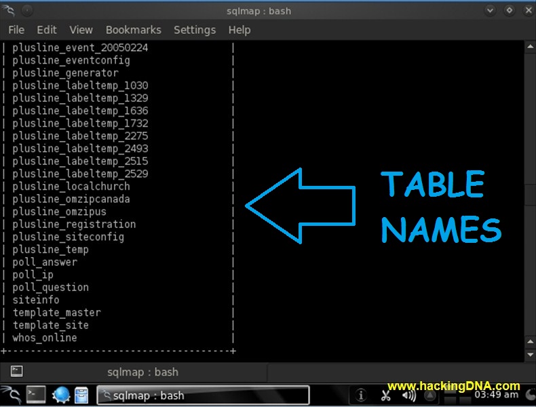Image resolution: width=536 pixels, height=407 pixels.
Task: Click the lower scrollbar up arrow
Action: click(x=530, y=342)
